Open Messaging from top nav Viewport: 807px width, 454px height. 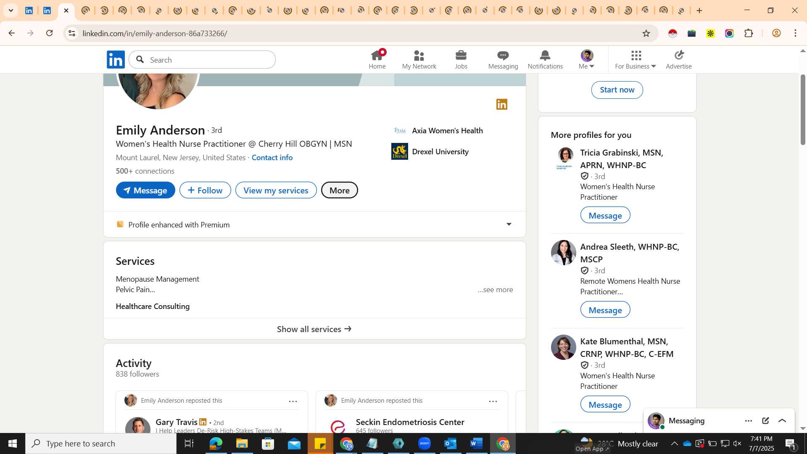coord(503,59)
